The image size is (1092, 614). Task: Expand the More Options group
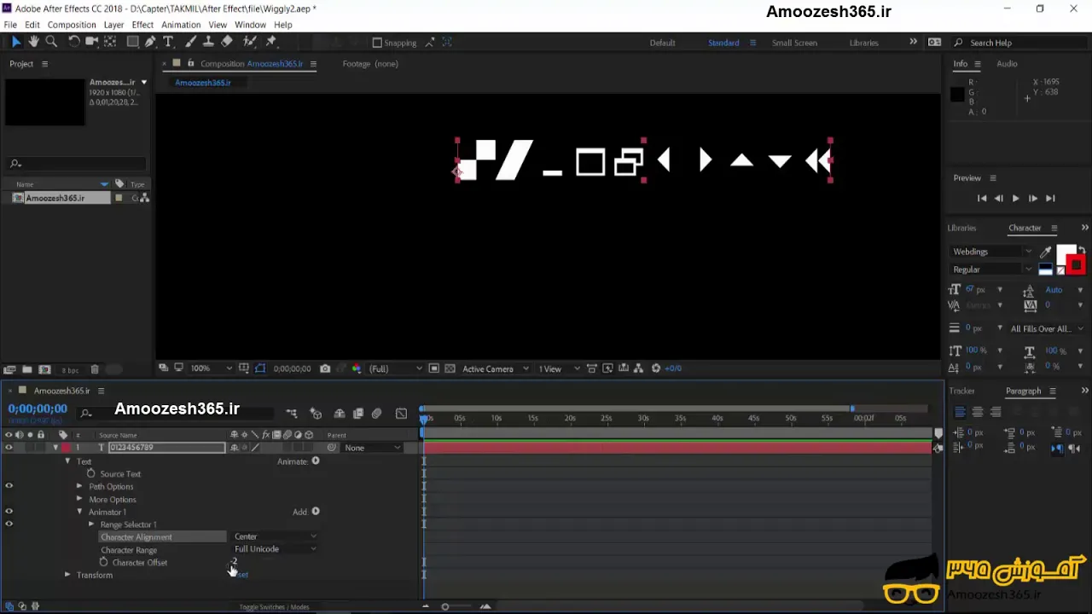(x=79, y=499)
